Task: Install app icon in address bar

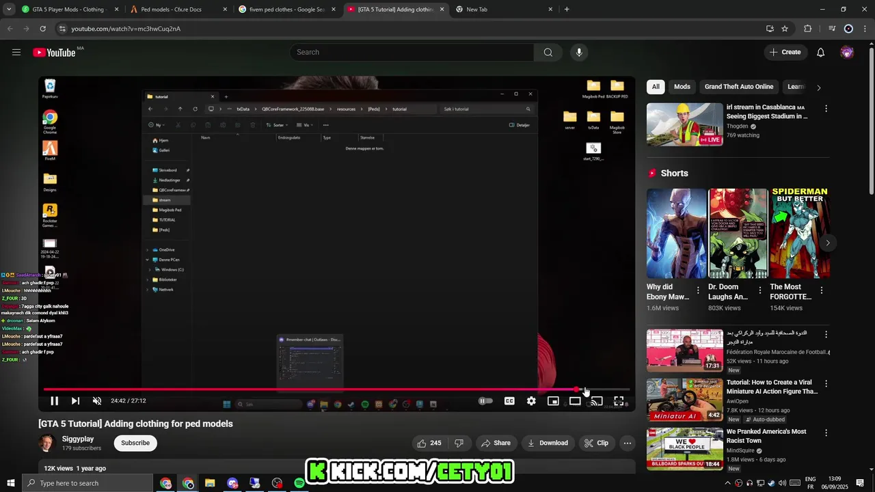Action: pyautogui.click(x=770, y=29)
